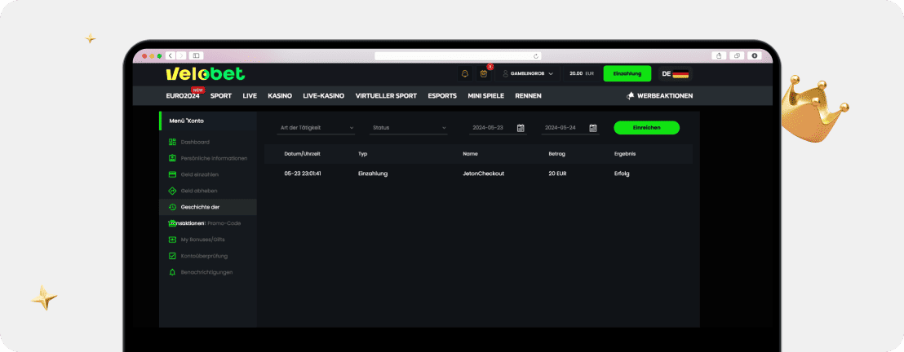Click the start date calendar icon
Viewport: 904px width, 352px height.
point(521,128)
